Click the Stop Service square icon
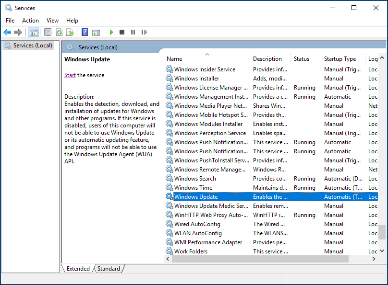388x285 pixels. [122, 32]
